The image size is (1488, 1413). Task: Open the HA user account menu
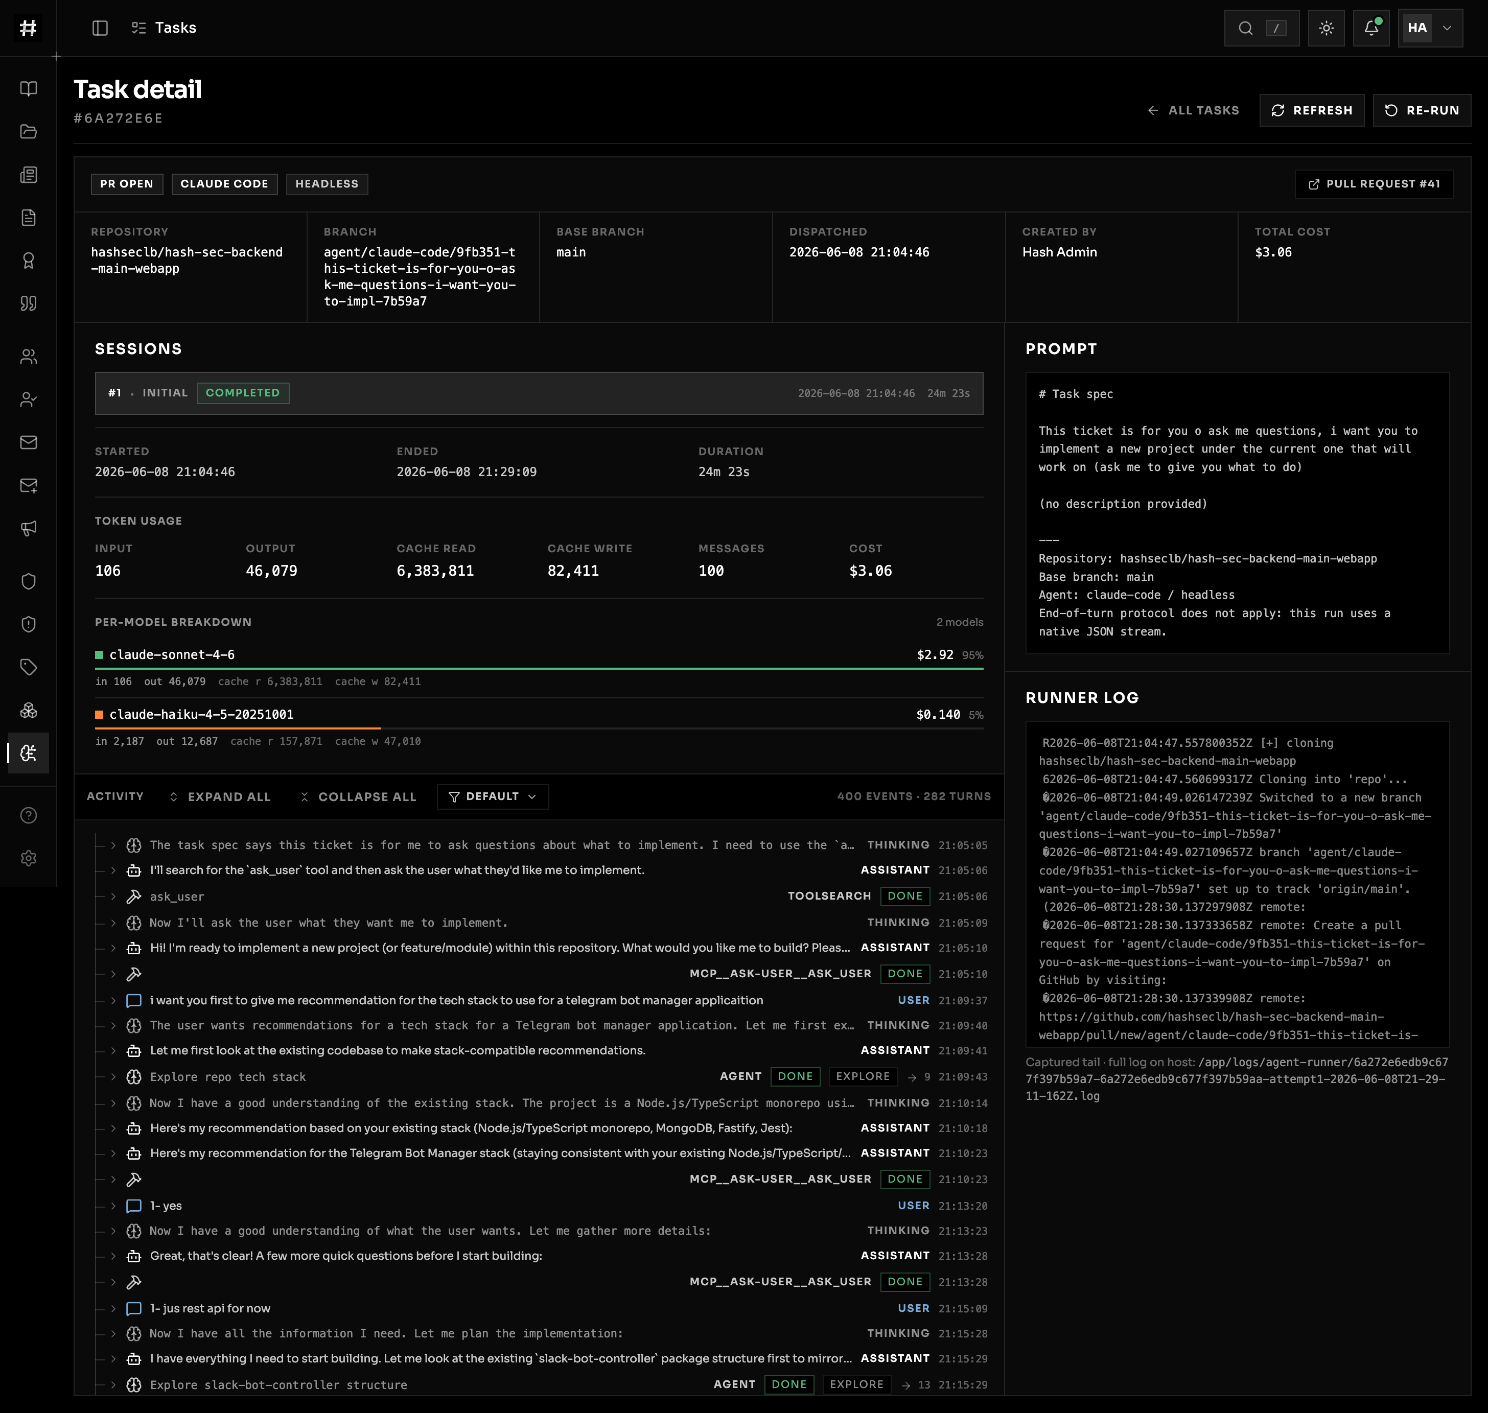(1430, 28)
